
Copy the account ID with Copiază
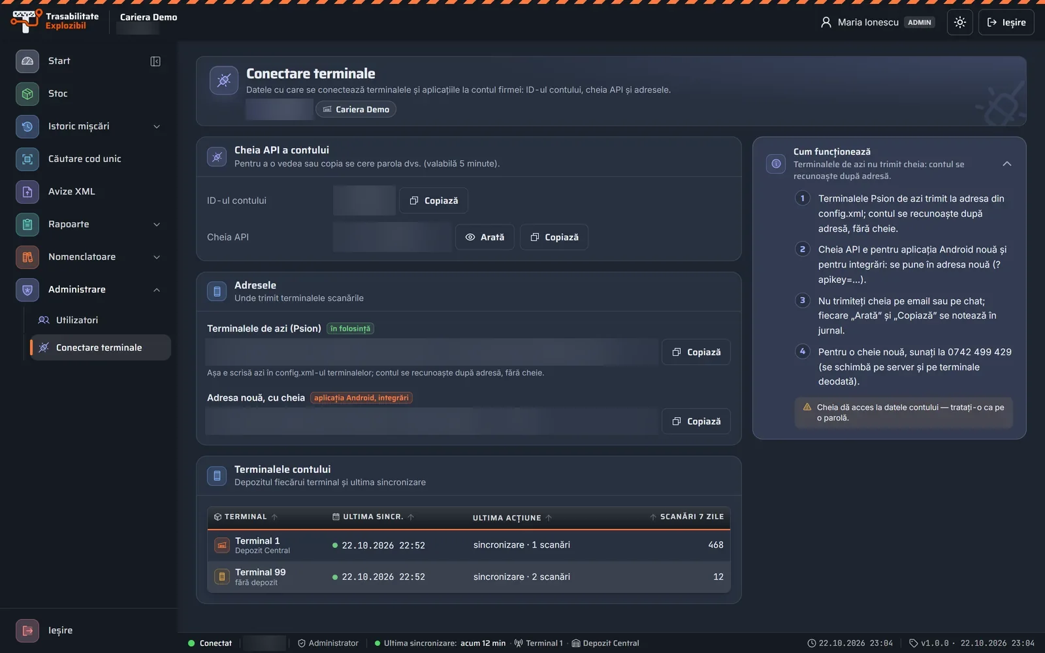tap(434, 200)
